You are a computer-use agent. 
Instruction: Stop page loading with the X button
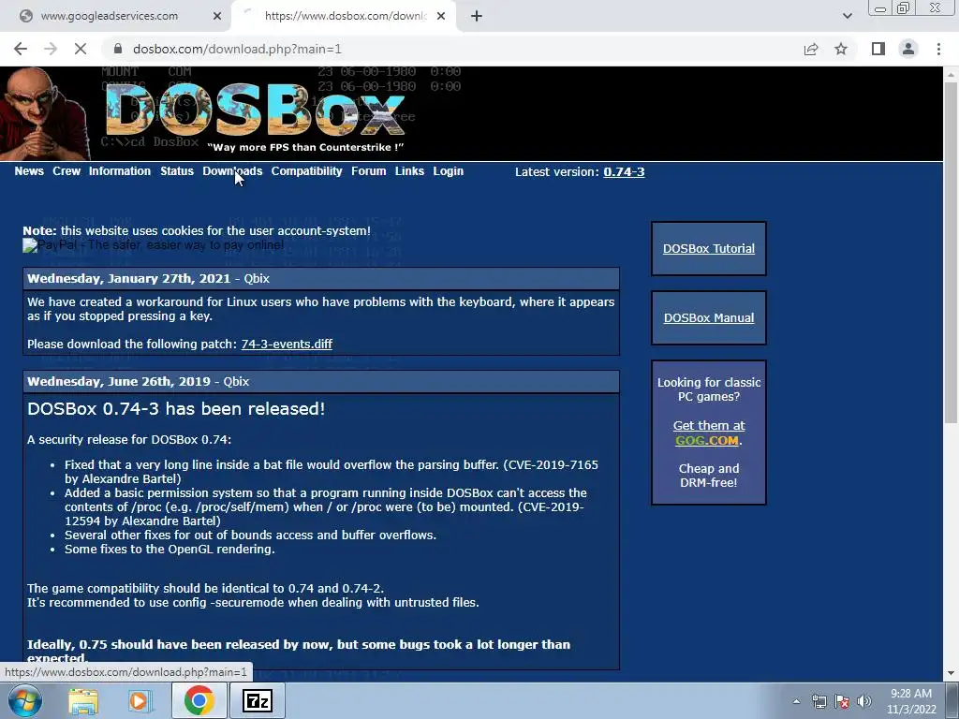click(81, 49)
